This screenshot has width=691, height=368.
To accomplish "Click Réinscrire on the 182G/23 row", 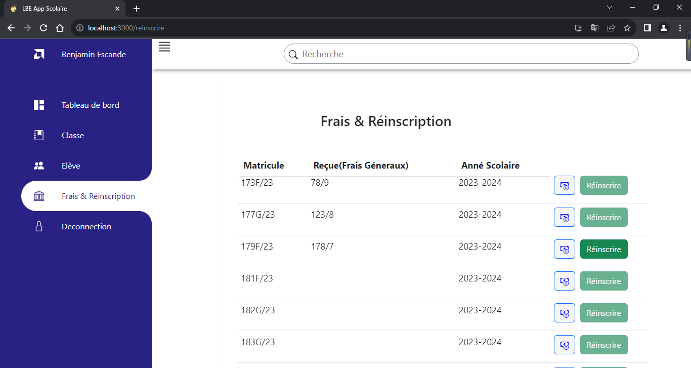I will [603, 313].
